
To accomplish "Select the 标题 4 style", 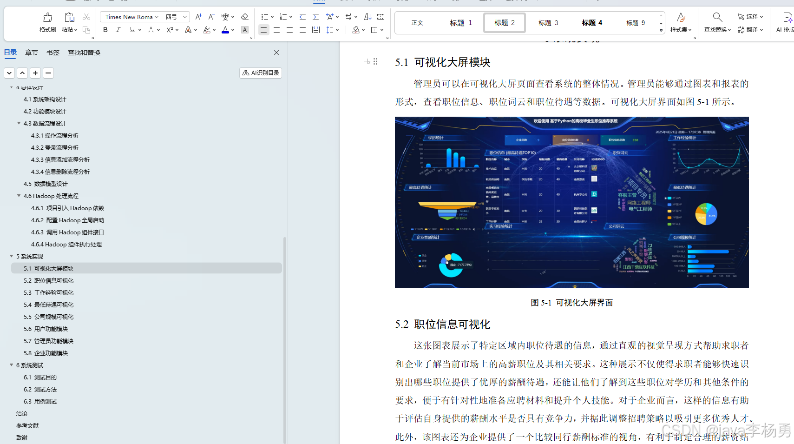I will click(x=592, y=23).
